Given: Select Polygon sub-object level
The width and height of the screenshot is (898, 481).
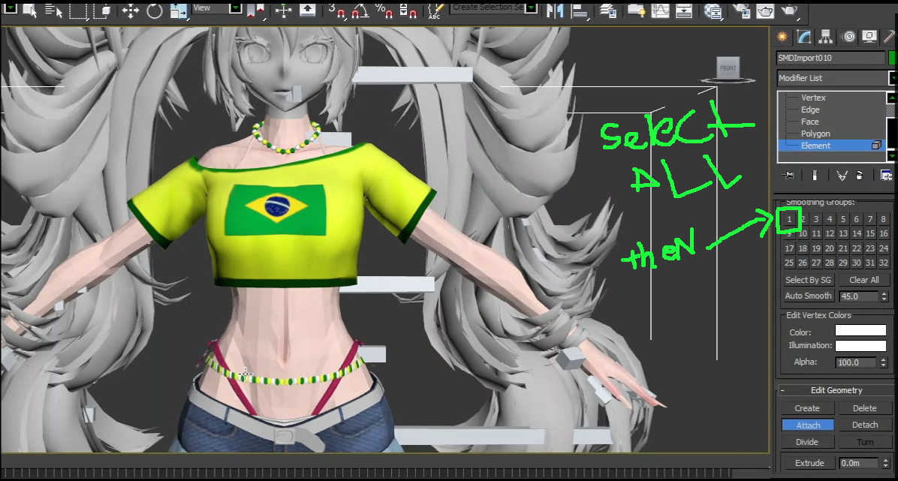Looking at the screenshot, I should [815, 134].
